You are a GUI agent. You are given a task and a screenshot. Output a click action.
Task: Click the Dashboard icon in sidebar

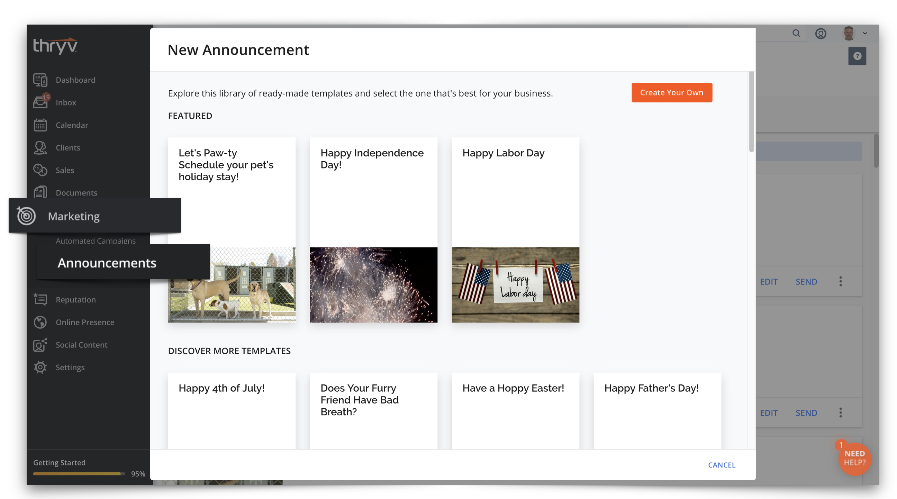pos(40,80)
